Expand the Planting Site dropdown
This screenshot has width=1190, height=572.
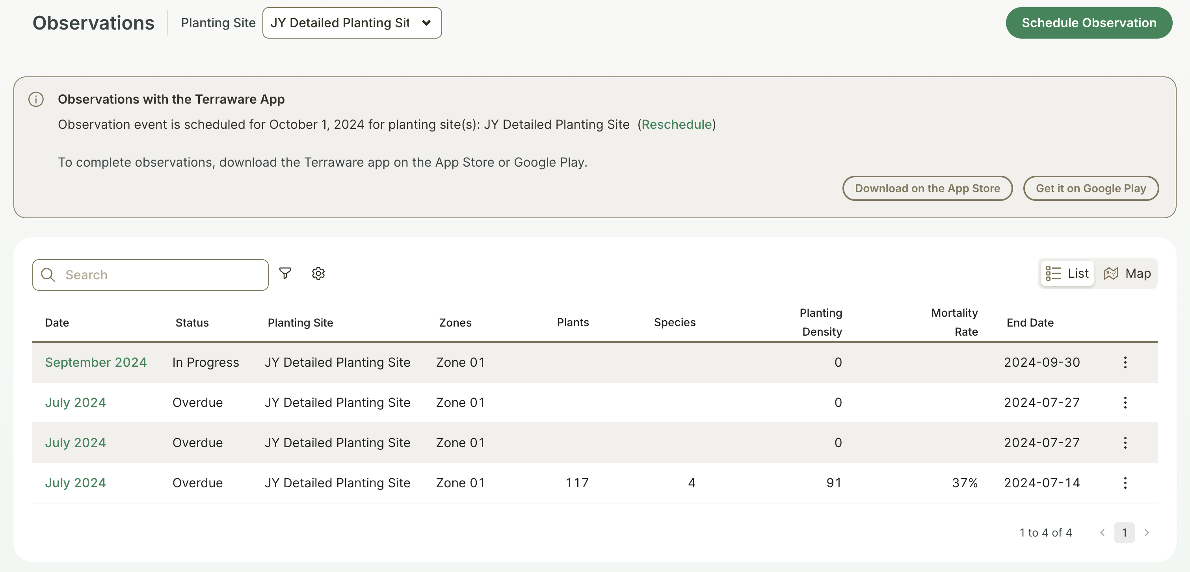[x=352, y=22]
